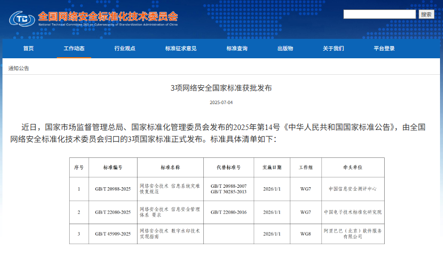Screen dimensions: 443x257
Task: Click the 标准编号 column header
Action: [113, 167]
